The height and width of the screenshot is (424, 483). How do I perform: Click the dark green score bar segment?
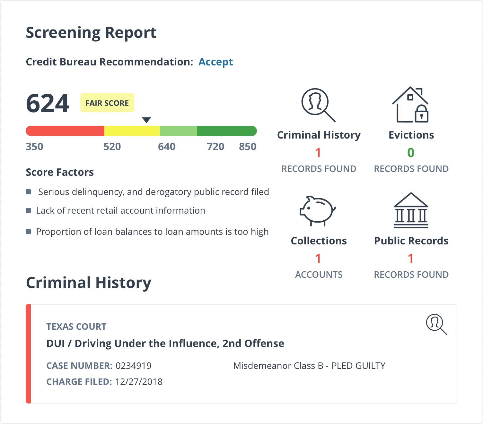tap(227, 131)
